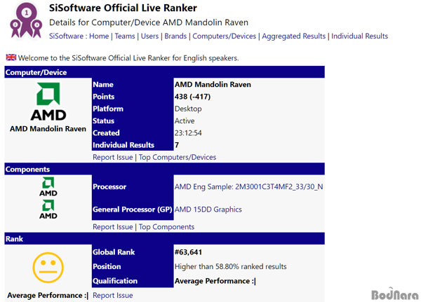Click the Global Rank row label

pos(114,252)
